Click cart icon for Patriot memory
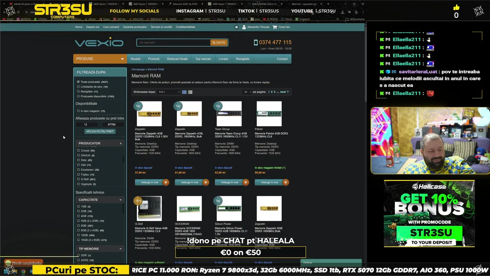This screenshot has height=276, width=490. pos(285,182)
